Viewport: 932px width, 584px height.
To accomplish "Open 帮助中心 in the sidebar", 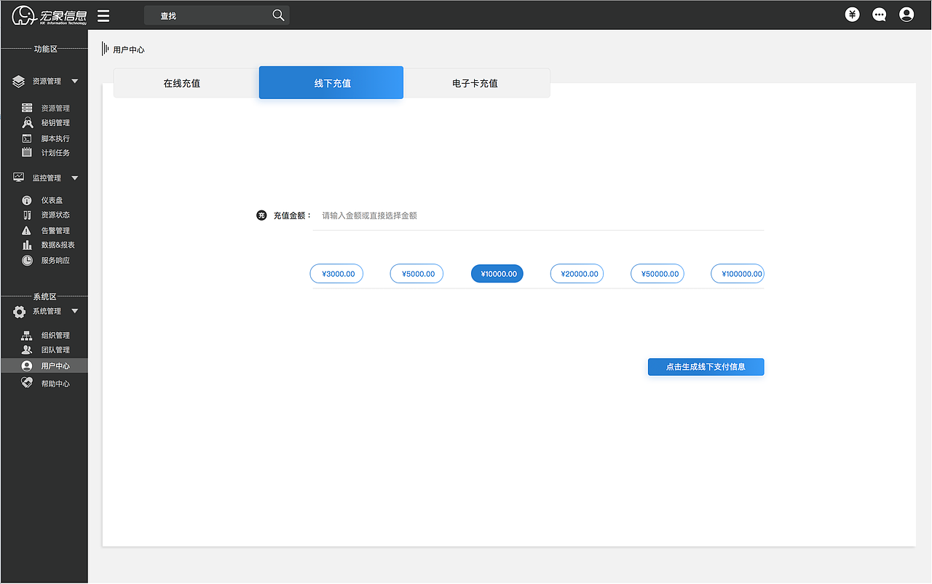I will (x=55, y=384).
